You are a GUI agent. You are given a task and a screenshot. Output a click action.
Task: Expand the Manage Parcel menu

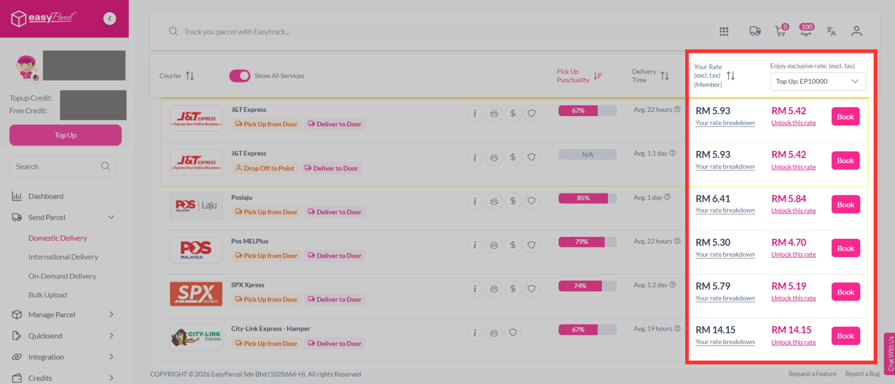click(x=111, y=315)
